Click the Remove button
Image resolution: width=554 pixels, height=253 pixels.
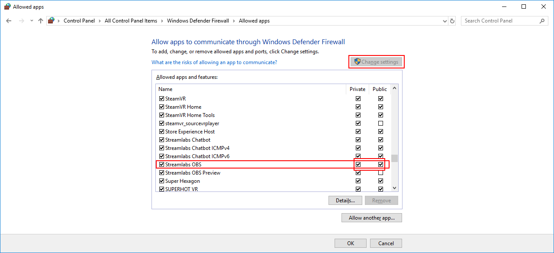[x=381, y=201]
